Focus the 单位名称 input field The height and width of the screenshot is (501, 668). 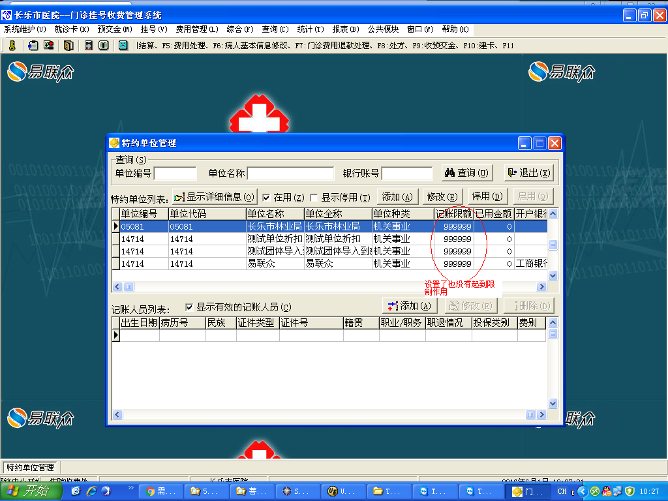coord(290,174)
